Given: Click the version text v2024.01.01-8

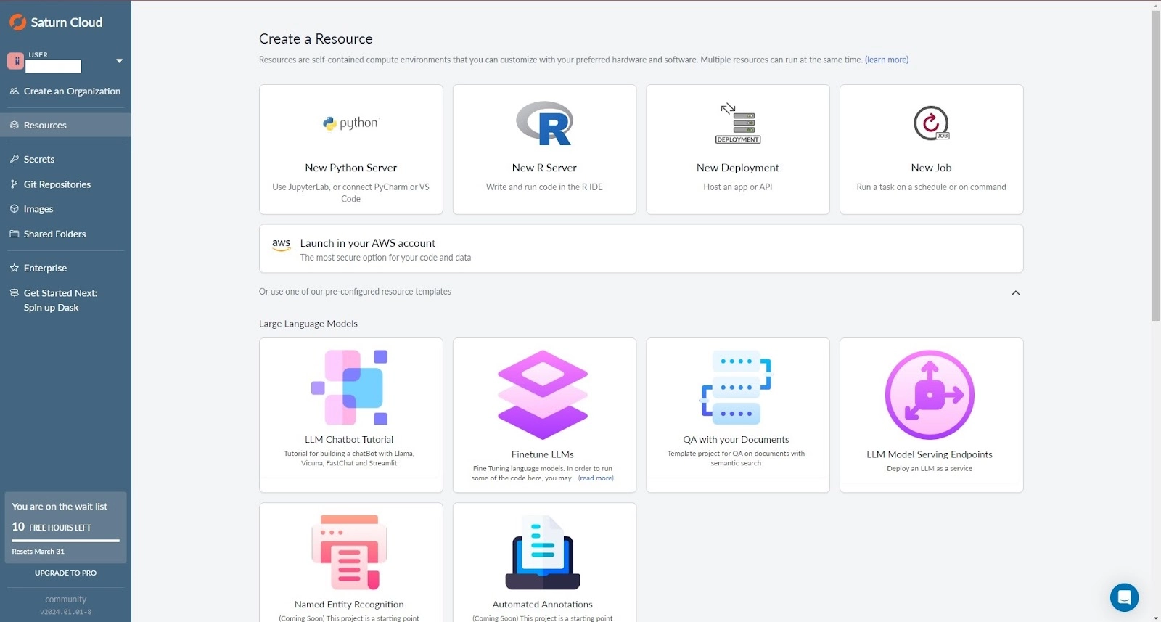Looking at the screenshot, I should pyautogui.click(x=65, y=612).
